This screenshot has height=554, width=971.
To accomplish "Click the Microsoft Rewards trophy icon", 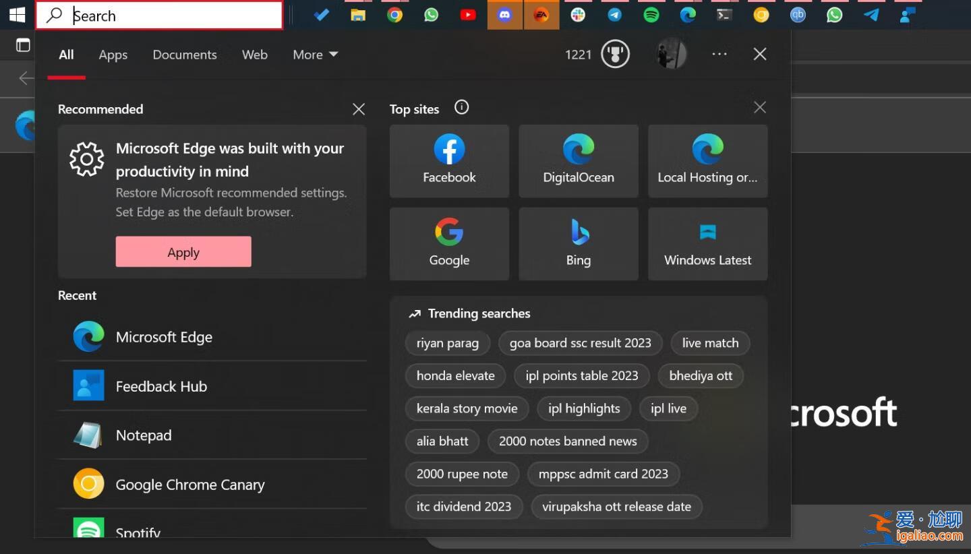I will (x=614, y=54).
